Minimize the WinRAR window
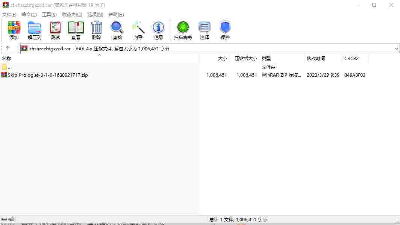Viewport: 400px width, 225px height. [x=357, y=5]
